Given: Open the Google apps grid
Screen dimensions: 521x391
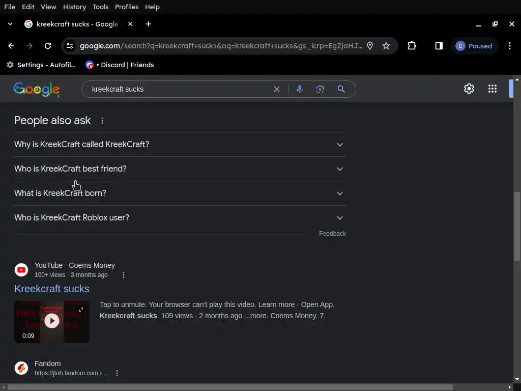Looking at the screenshot, I should (x=493, y=89).
